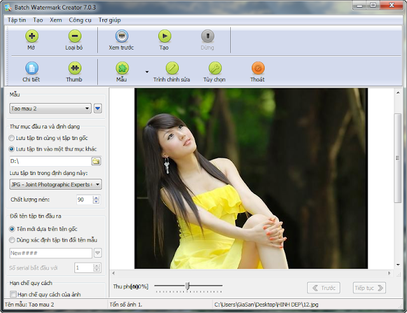Image resolution: width=407 pixels, height=313 pixels.
Task: Open the Công cụ menu
Action: (x=80, y=20)
